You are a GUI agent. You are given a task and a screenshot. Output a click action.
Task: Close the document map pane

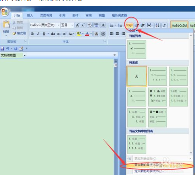[114, 55]
